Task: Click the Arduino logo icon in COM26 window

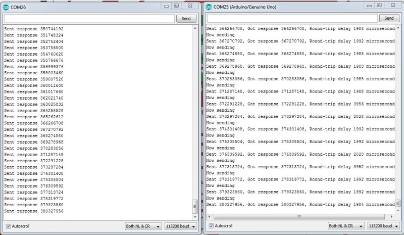Action: tap(6, 7)
